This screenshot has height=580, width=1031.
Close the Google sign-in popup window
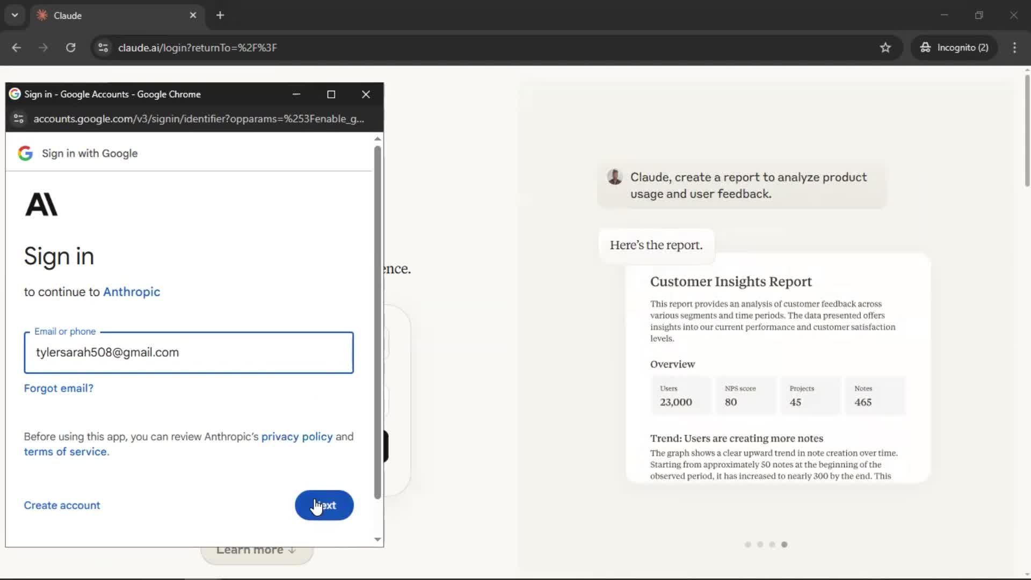pos(366,94)
